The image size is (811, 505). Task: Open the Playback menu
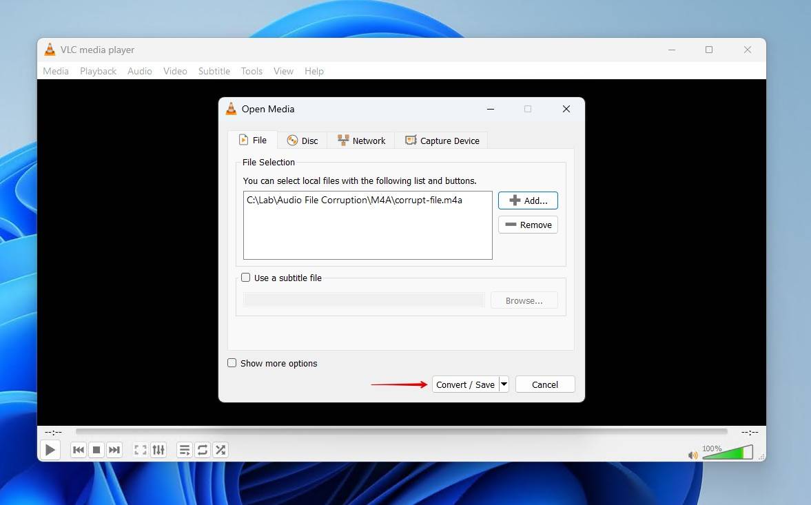click(x=98, y=71)
